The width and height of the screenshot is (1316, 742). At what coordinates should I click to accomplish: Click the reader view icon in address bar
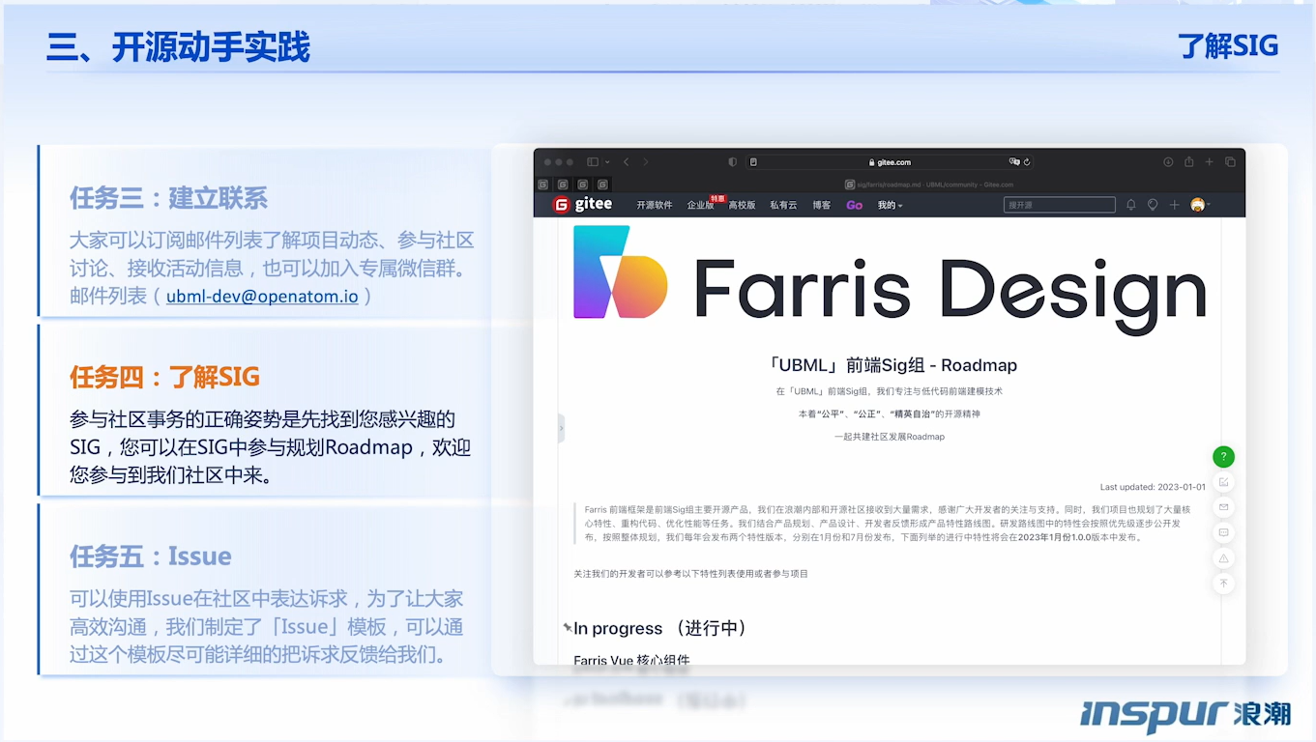[753, 162]
